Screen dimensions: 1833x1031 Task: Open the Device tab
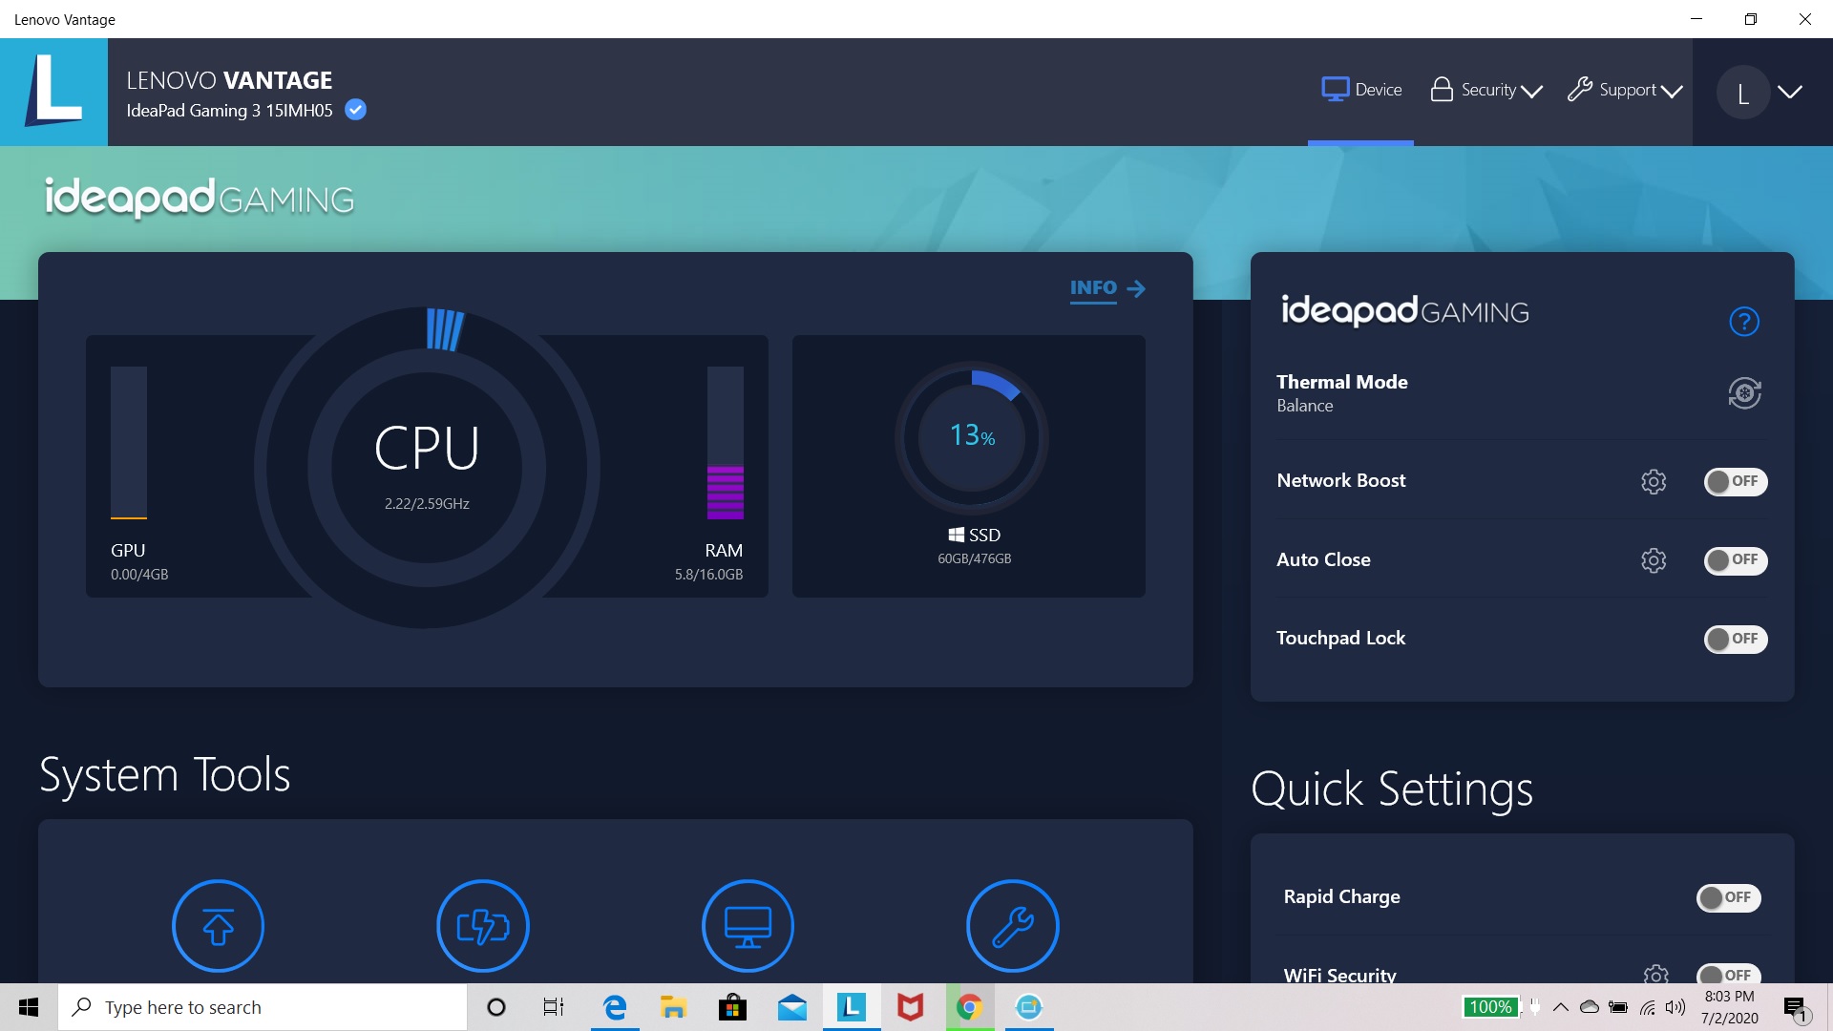[x=1361, y=90]
